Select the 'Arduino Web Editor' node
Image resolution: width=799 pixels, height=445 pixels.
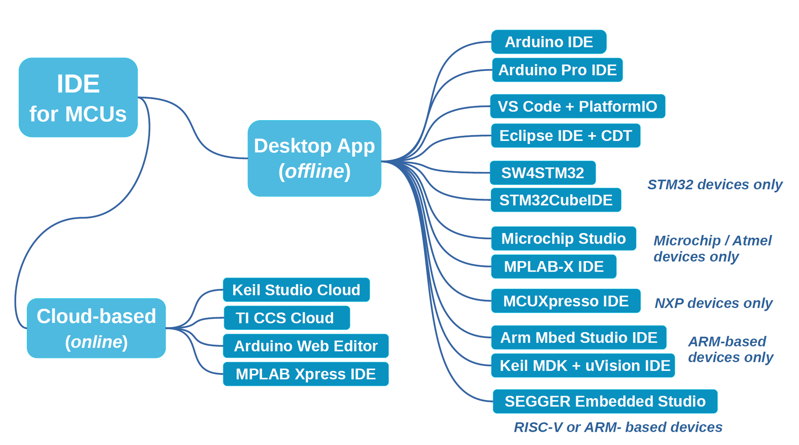(x=305, y=346)
